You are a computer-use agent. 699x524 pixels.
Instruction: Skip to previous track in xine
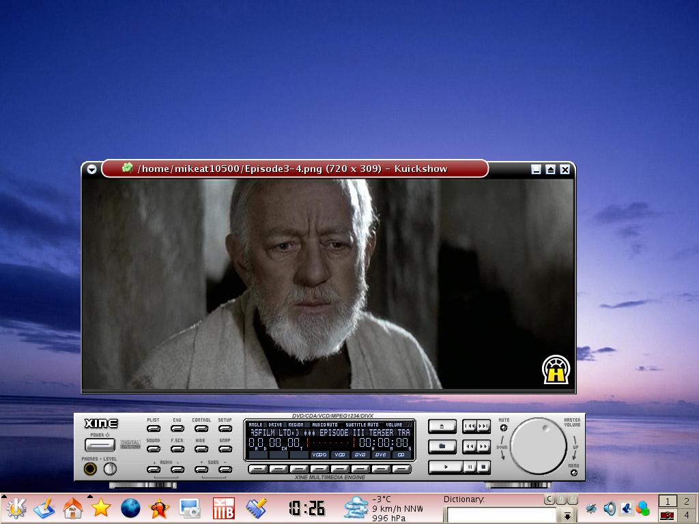(x=470, y=426)
